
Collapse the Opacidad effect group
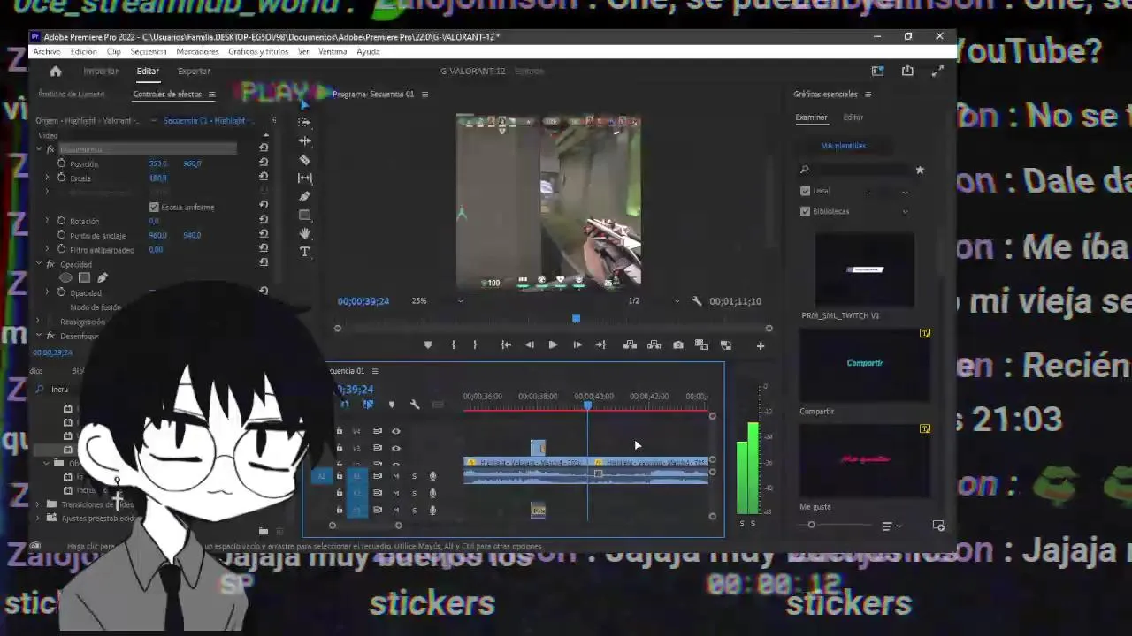[x=39, y=264]
